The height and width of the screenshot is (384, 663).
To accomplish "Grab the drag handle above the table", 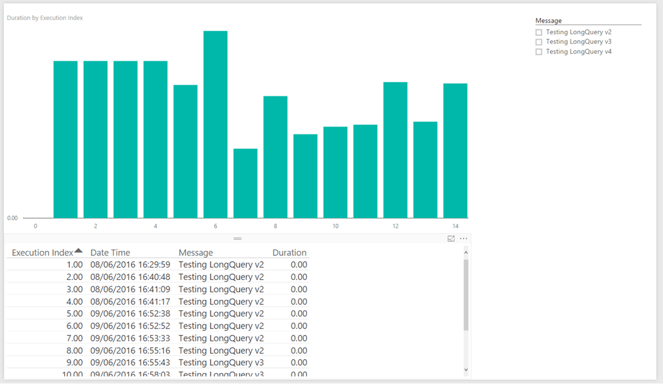I will click(x=238, y=239).
